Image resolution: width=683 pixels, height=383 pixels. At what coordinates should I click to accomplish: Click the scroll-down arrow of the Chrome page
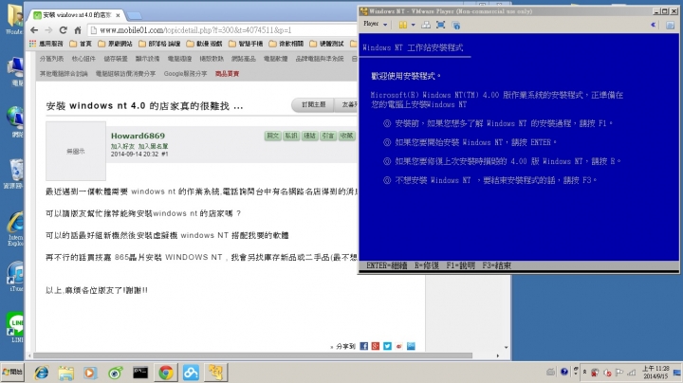point(507,347)
